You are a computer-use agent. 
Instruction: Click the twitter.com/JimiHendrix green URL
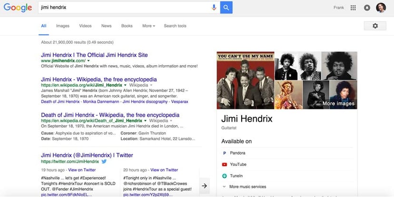click(x=70, y=162)
